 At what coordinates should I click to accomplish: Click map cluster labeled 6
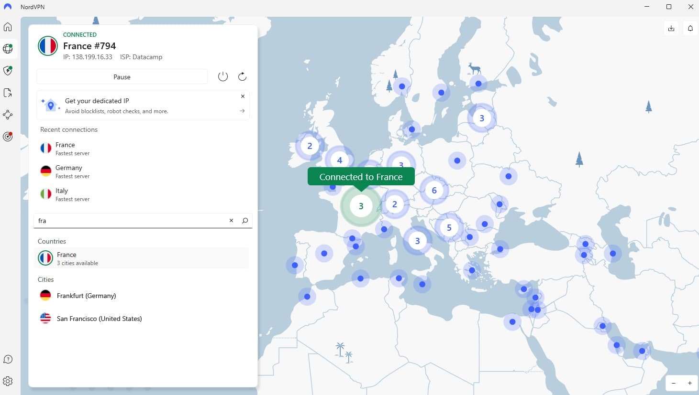(434, 190)
